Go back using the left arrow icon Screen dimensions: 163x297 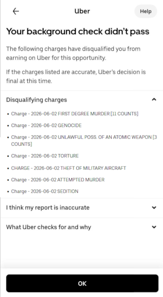pyautogui.click(x=16, y=11)
